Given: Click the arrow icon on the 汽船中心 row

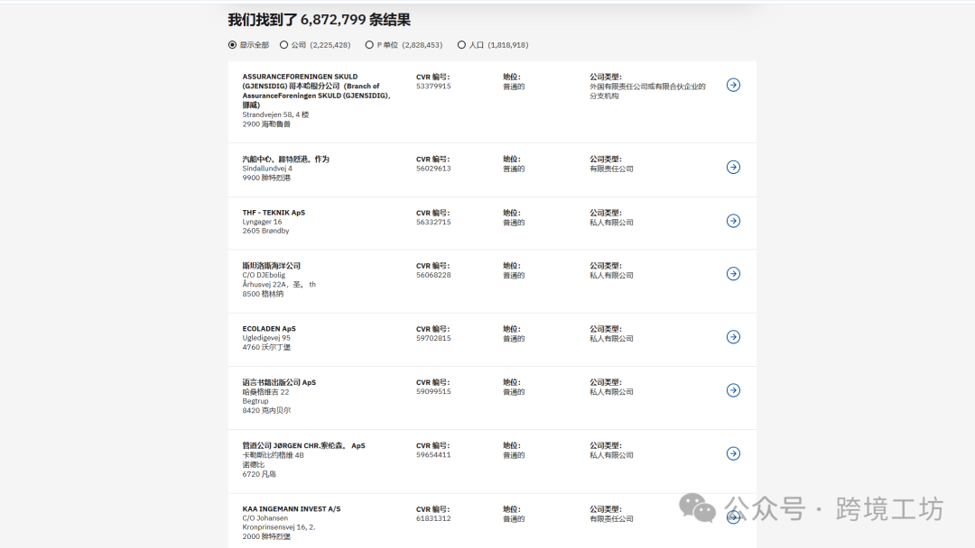Looking at the screenshot, I should (x=733, y=167).
